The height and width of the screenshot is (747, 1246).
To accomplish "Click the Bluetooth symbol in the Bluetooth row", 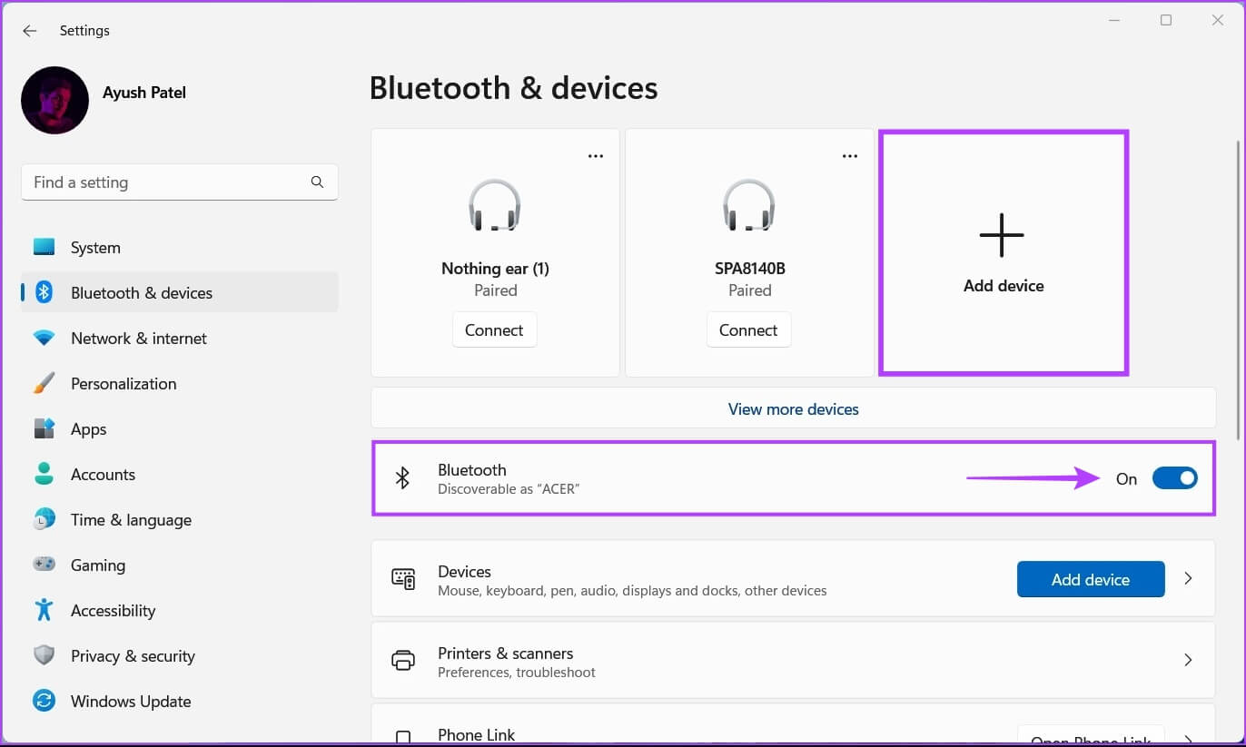I will [403, 478].
